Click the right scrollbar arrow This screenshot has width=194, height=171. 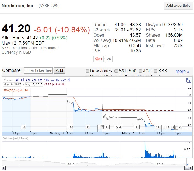pyautogui.click(x=191, y=168)
